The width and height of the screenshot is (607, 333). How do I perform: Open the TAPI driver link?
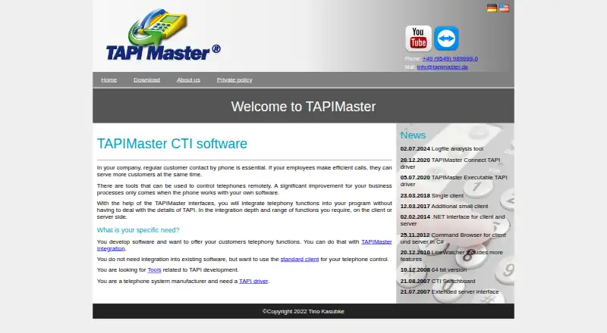click(253, 281)
